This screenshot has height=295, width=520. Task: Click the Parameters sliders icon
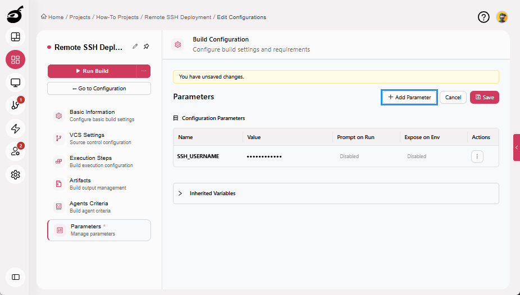[60, 230]
